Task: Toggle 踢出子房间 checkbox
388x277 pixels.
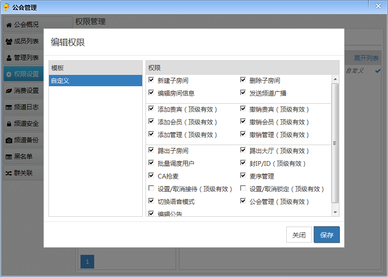Action: tap(151, 150)
